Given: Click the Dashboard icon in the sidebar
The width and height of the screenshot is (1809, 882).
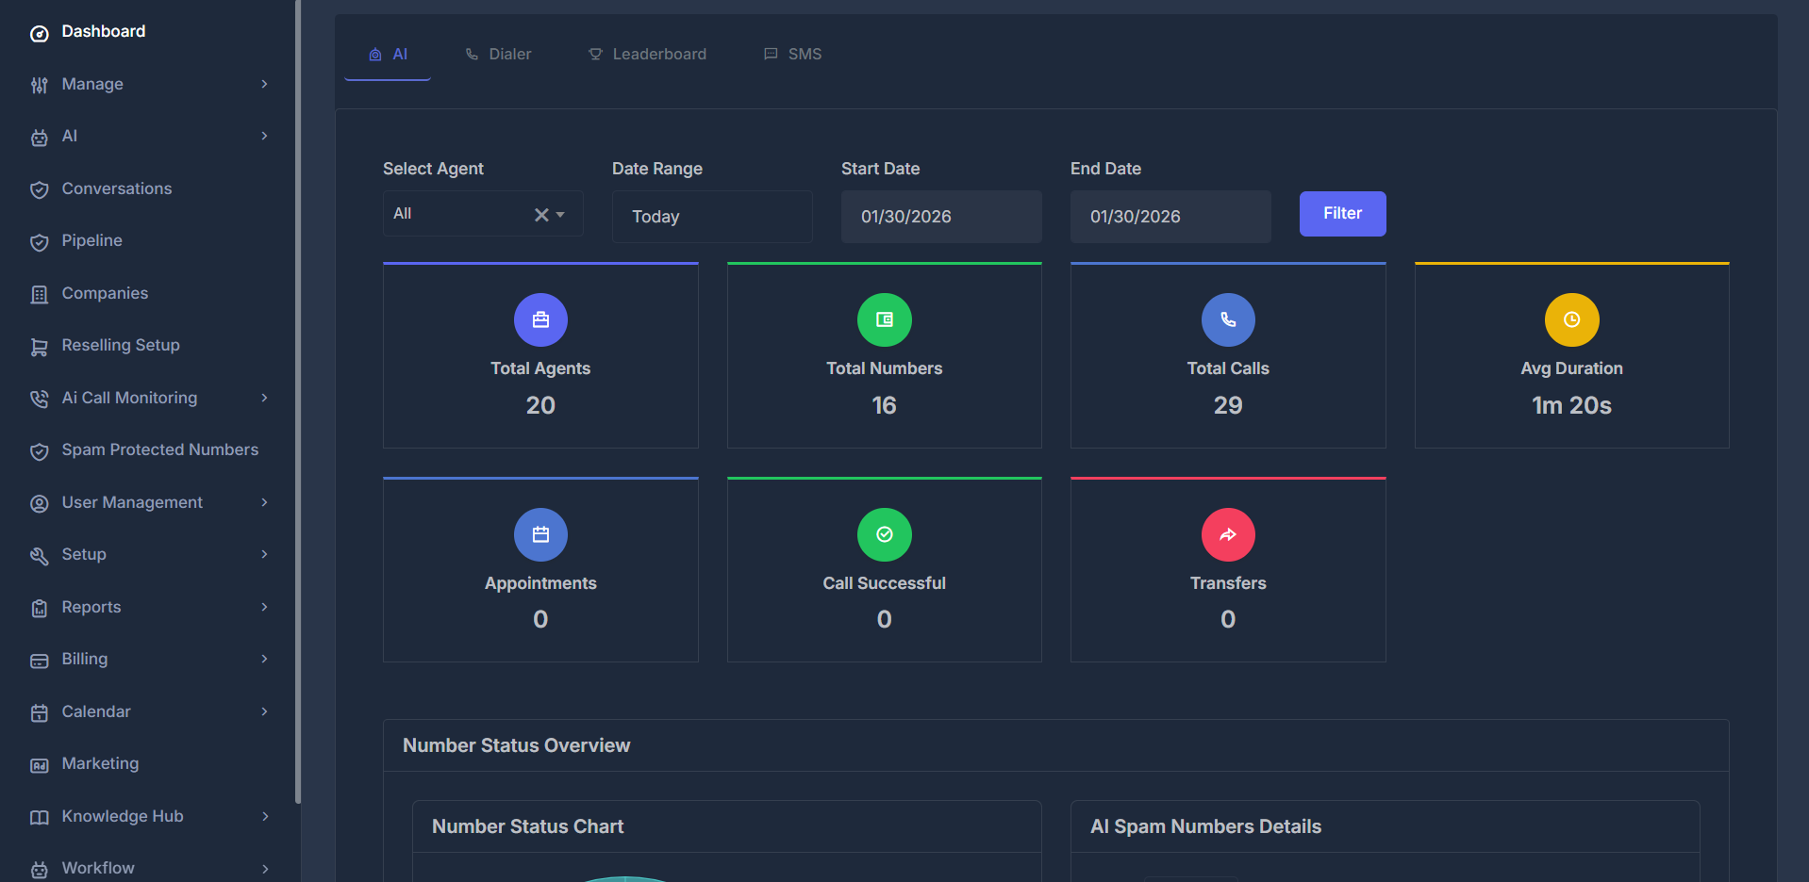Looking at the screenshot, I should click(39, 33).
